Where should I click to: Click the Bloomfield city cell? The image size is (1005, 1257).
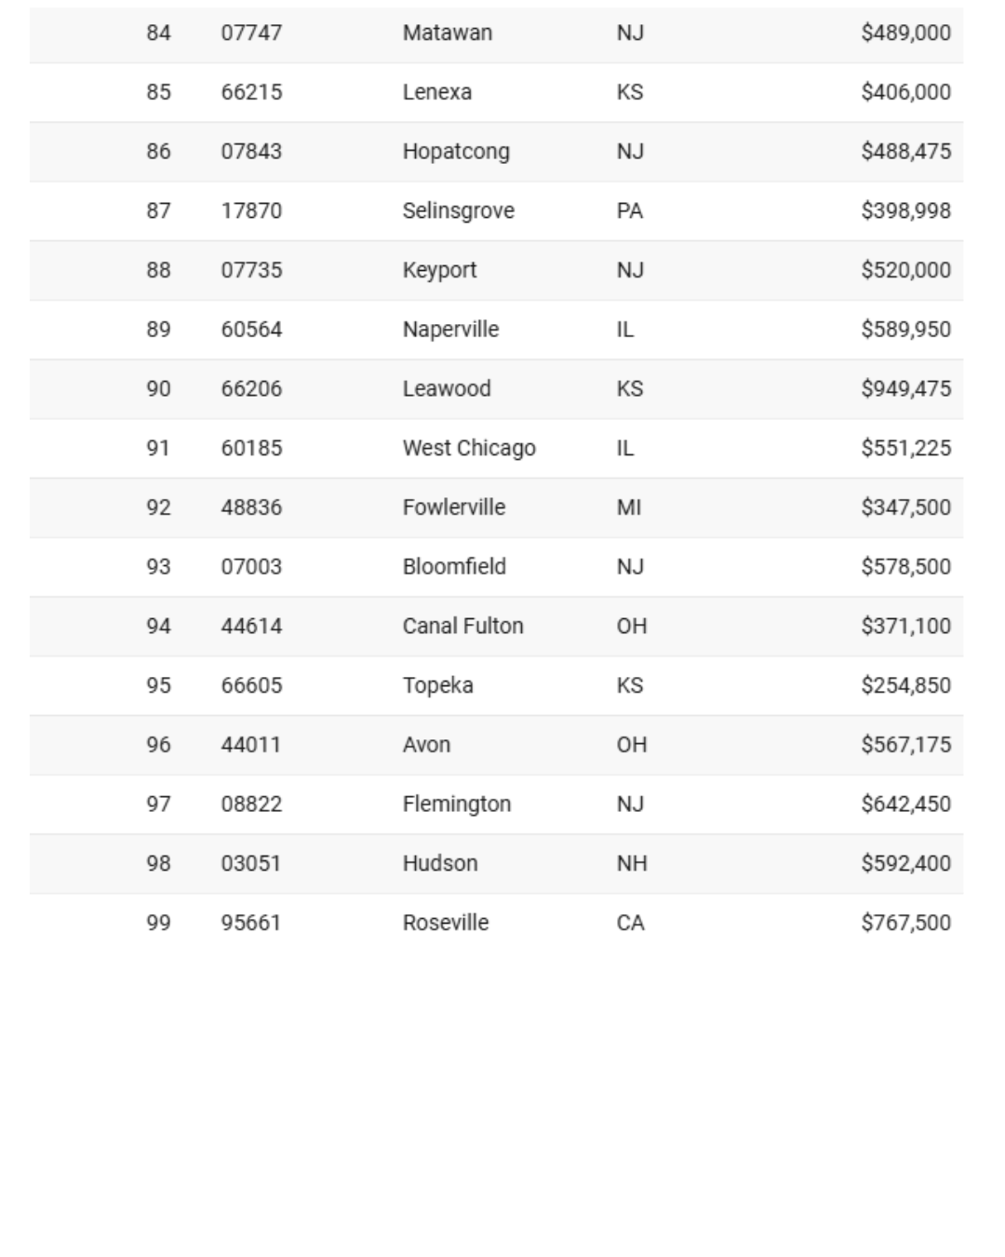pos(454,567)
